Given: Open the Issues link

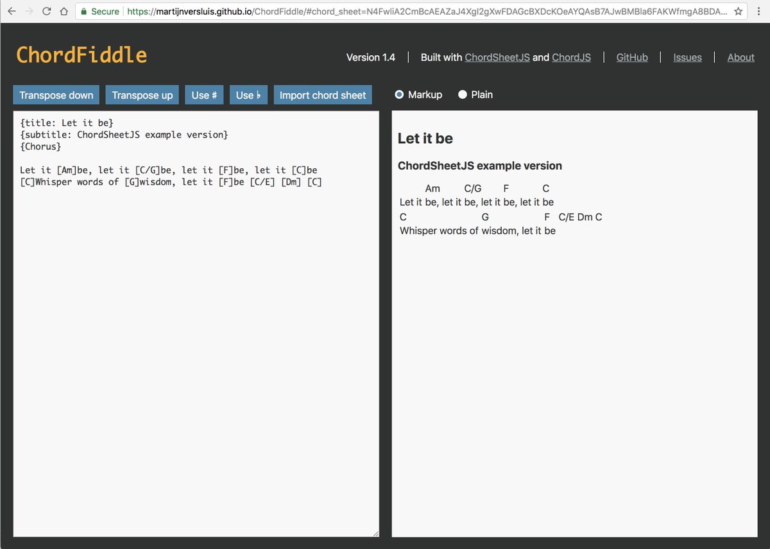Looking at the screenshot, I should point(687,57).
